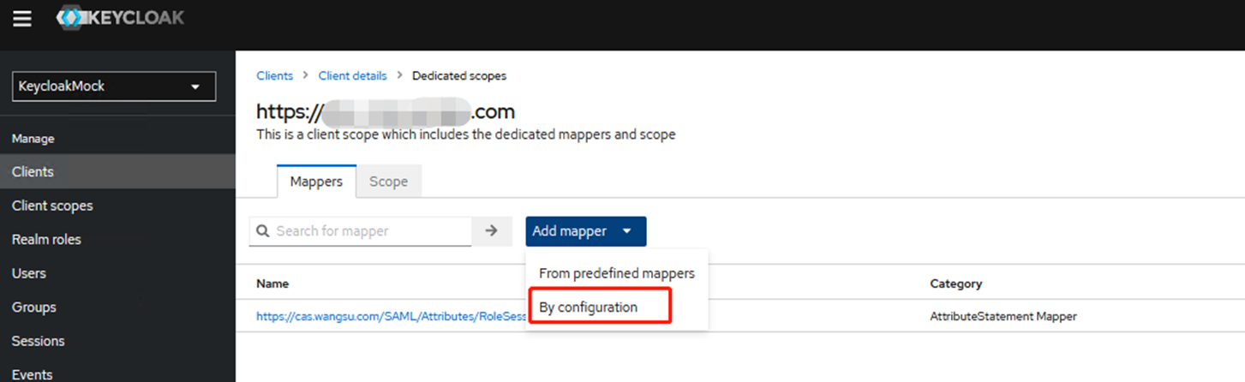Viewport: 1245px width, 382px height.
Task: View Sessions in the sidebar
Action: point(38,341)
